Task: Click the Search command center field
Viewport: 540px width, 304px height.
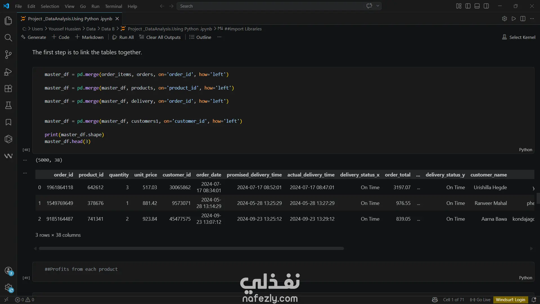Action: point(271,6)
